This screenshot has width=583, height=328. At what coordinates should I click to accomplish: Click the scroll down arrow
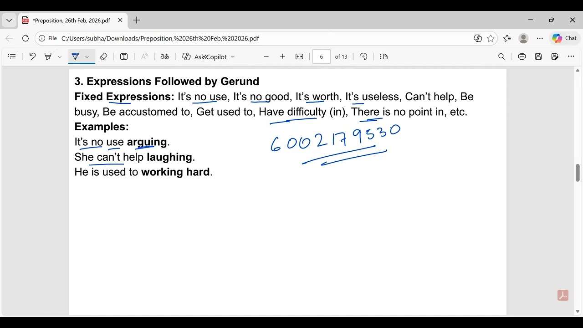point(578,312)
